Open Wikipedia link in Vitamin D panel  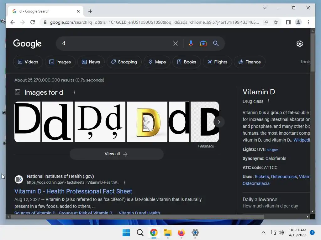[x=302, y=140]
